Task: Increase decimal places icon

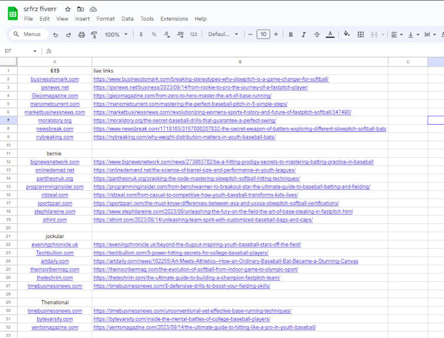Action: [180, 34]
